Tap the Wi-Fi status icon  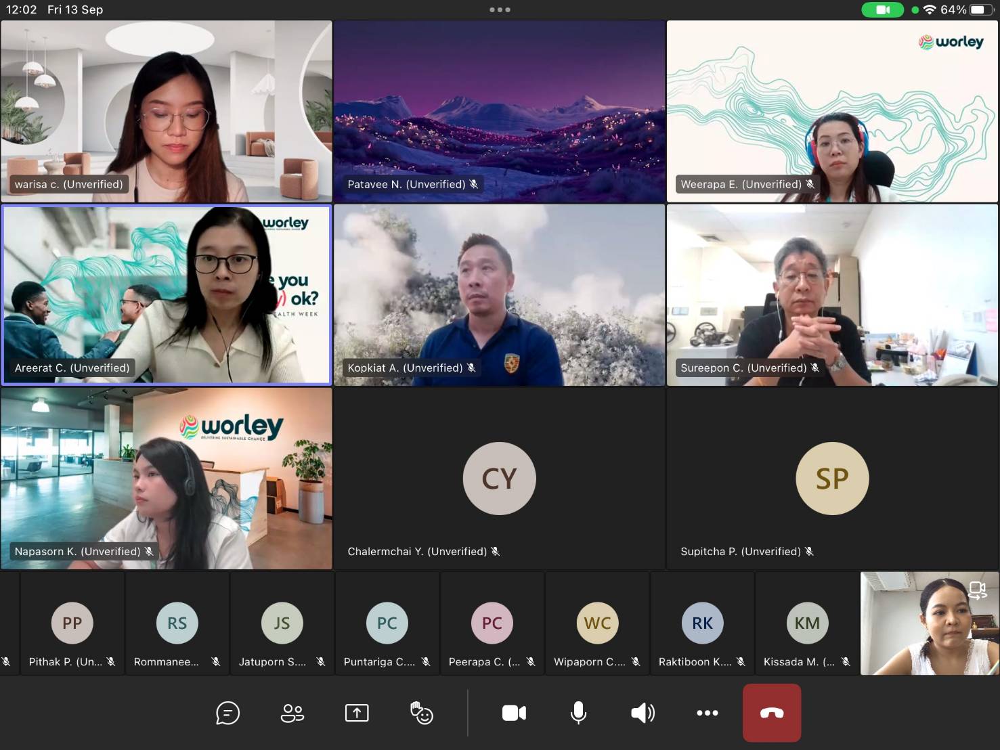(x=930, y=9)
